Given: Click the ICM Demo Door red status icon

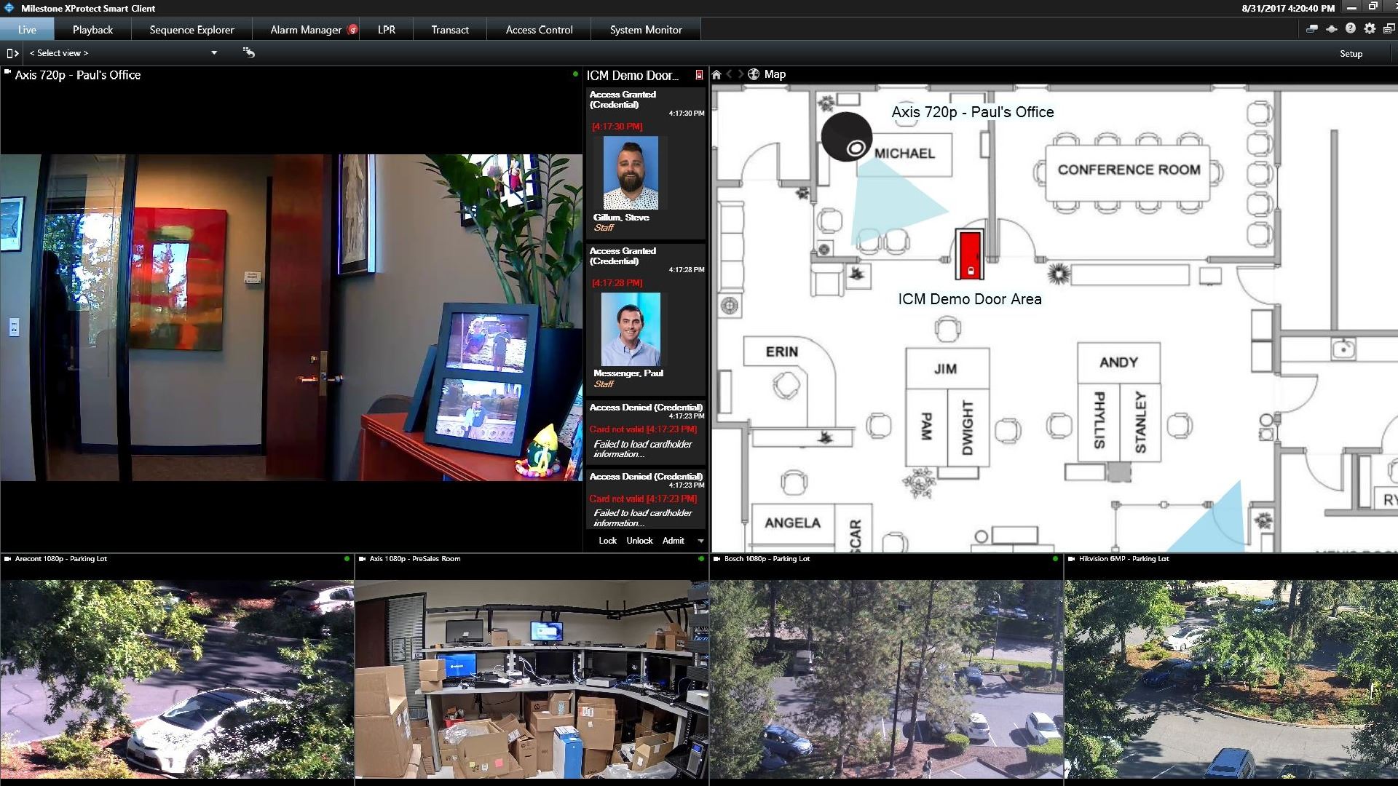Looking at the screenshot, I should click(x=699, y=75).
